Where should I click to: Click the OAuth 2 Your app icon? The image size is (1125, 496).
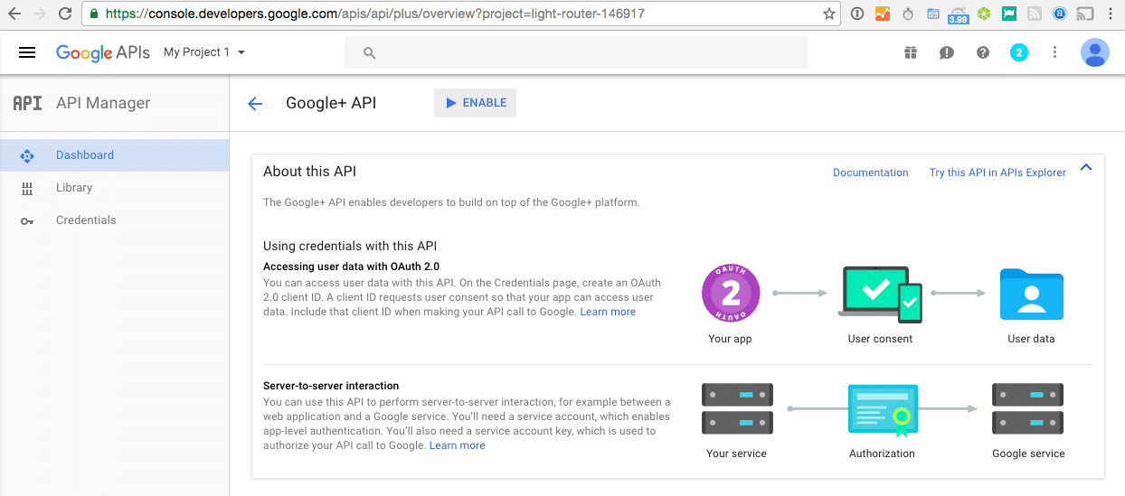(x=731, y=293)
